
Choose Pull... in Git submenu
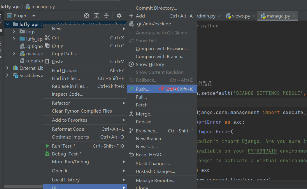point(162,97)
